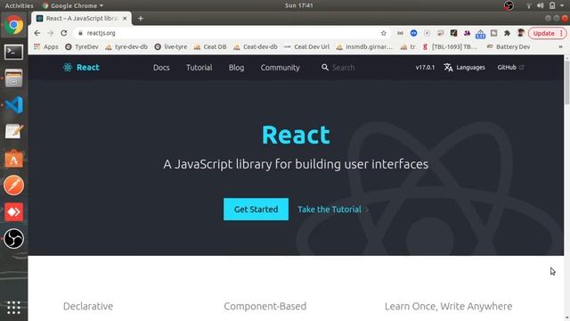This screenshot has height=321, width=570.
Task: Click the Get Started button
Action: pos(256,210)
